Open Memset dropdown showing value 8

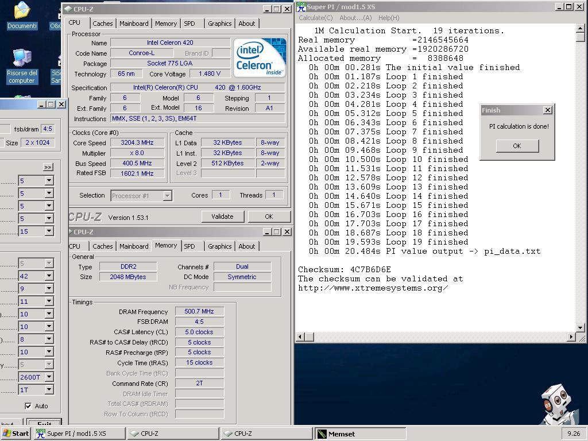[49, 339]
